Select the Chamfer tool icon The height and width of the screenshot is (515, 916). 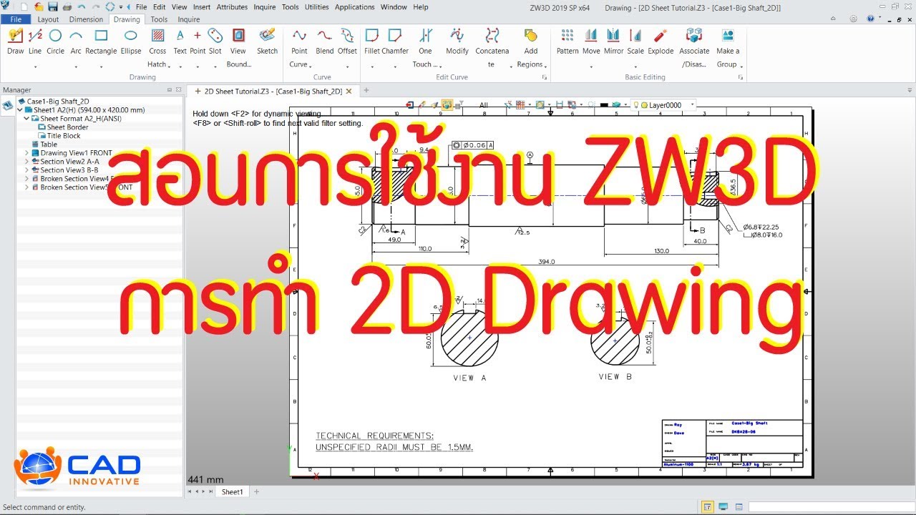coord(394,36)
